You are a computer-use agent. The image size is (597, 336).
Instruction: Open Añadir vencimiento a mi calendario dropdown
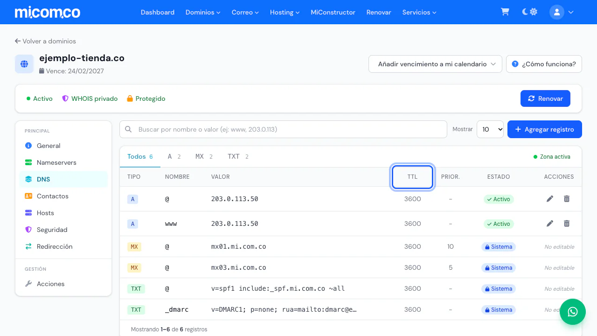(435, 64)
